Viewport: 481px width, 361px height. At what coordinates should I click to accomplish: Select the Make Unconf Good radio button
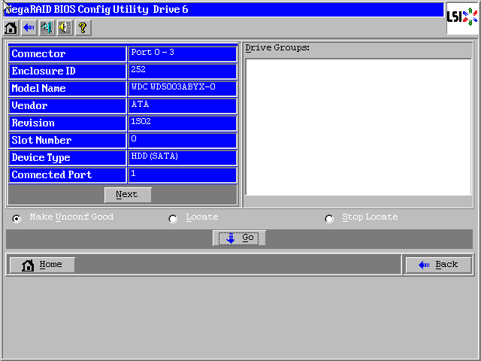click(x=17, y=219)
